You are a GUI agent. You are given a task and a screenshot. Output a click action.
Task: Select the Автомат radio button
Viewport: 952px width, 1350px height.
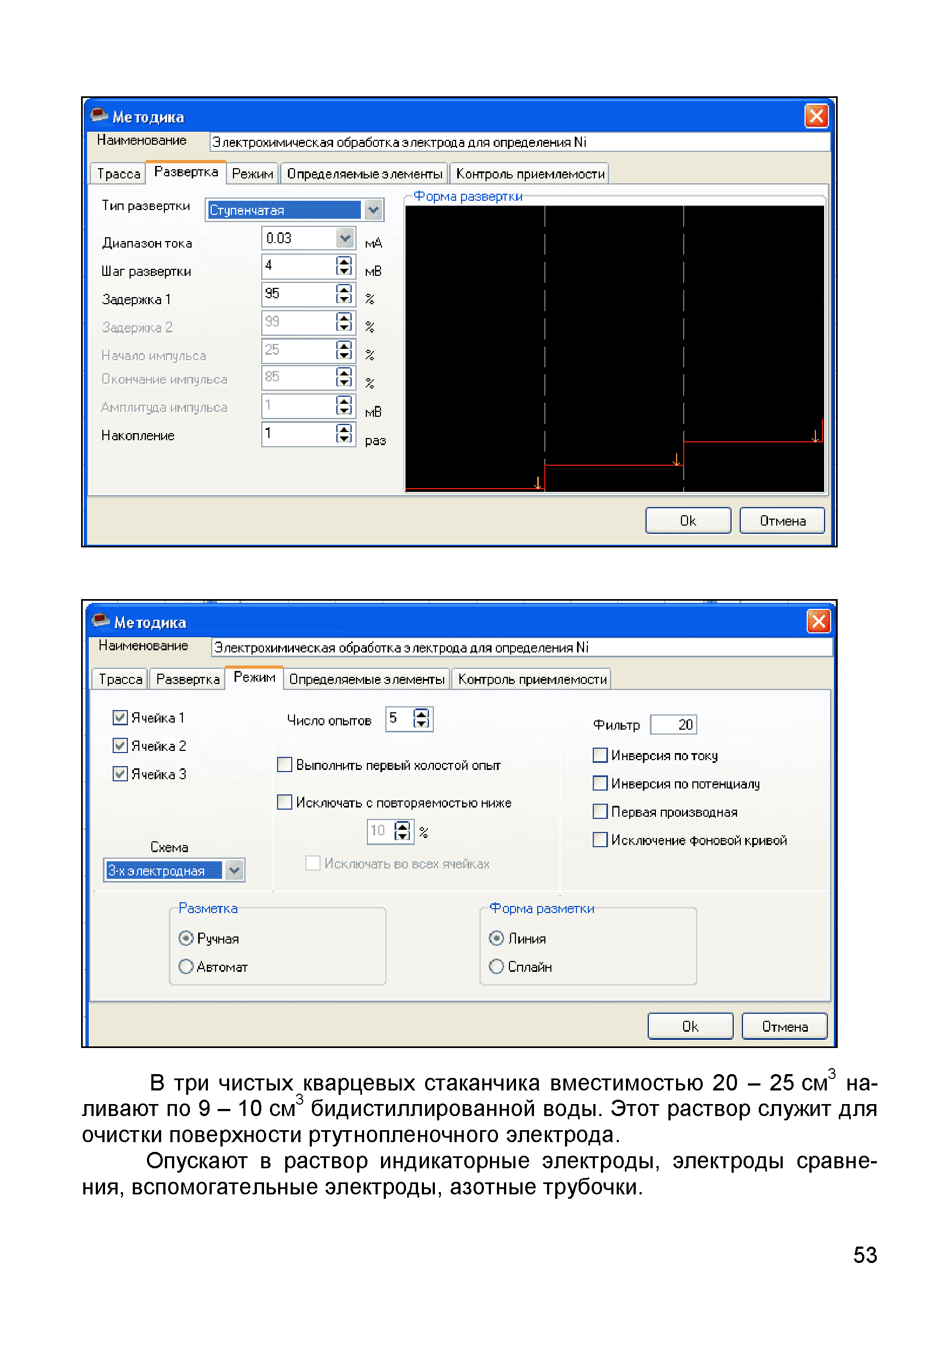(186, 966)
